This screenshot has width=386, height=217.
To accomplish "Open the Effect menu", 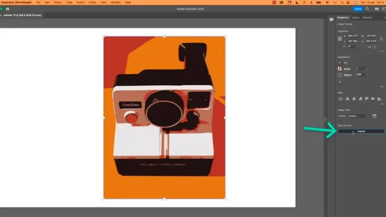I will (x=92, y=2).
